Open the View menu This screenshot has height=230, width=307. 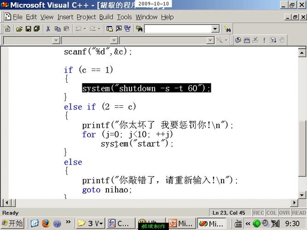(47, 17)
